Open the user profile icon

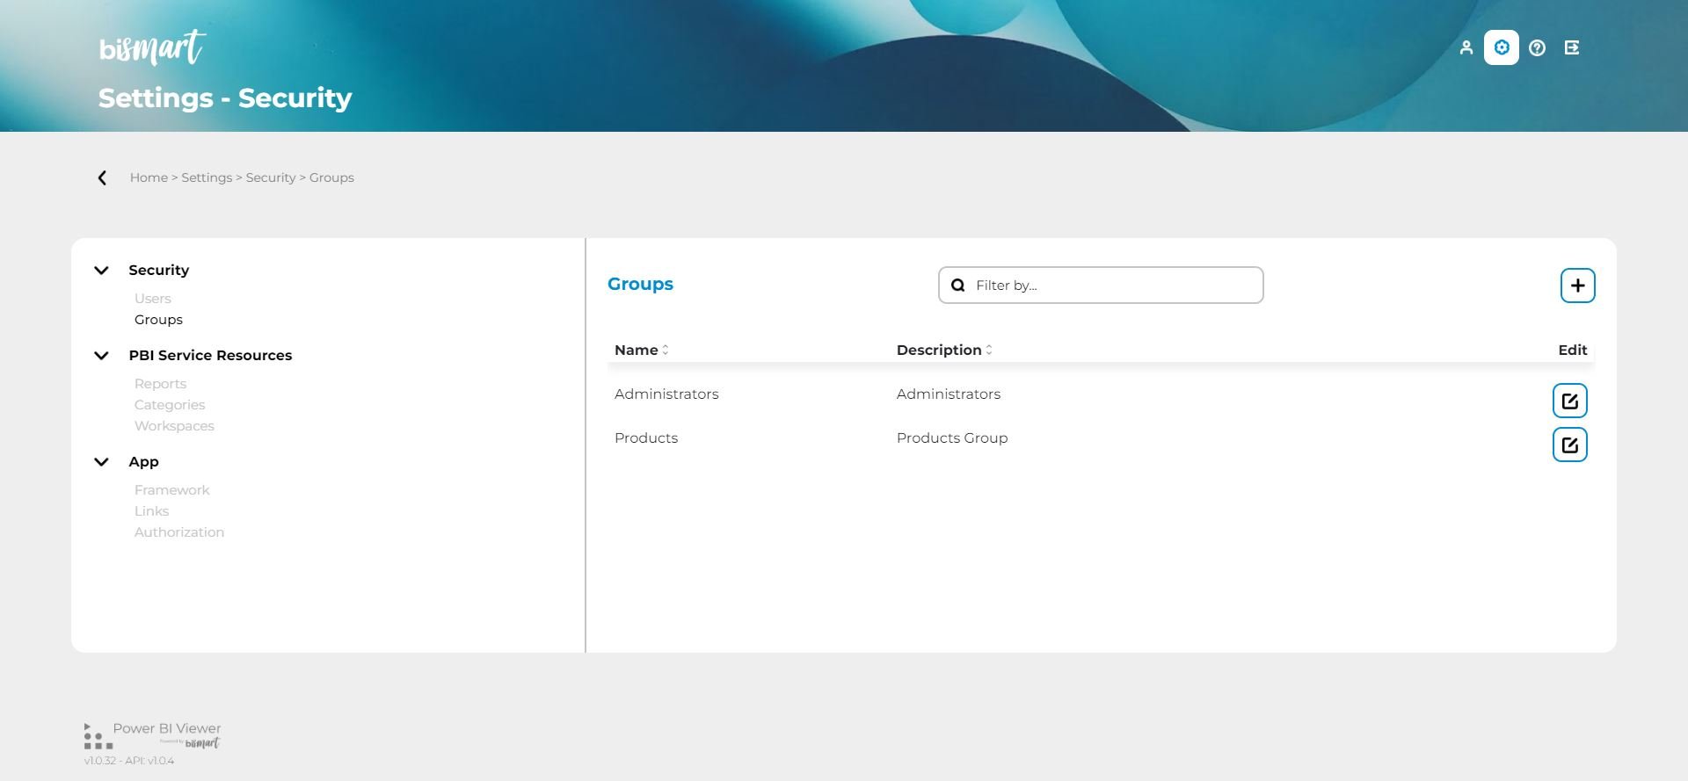tap(1466, 47)
